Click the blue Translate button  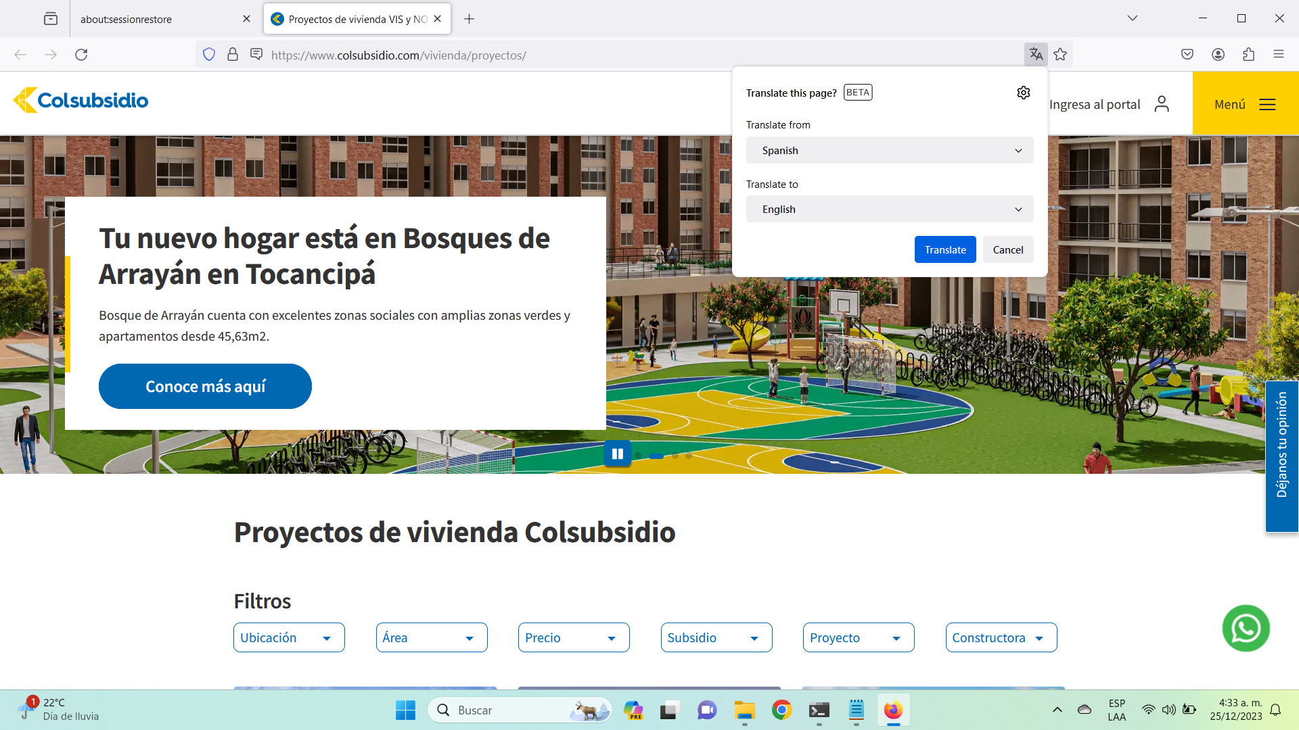944,249
